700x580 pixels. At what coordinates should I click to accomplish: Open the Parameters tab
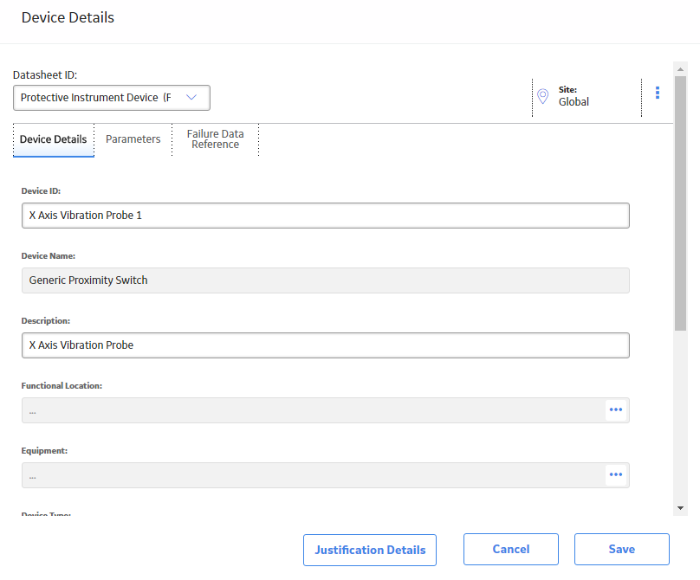(133, 139)
